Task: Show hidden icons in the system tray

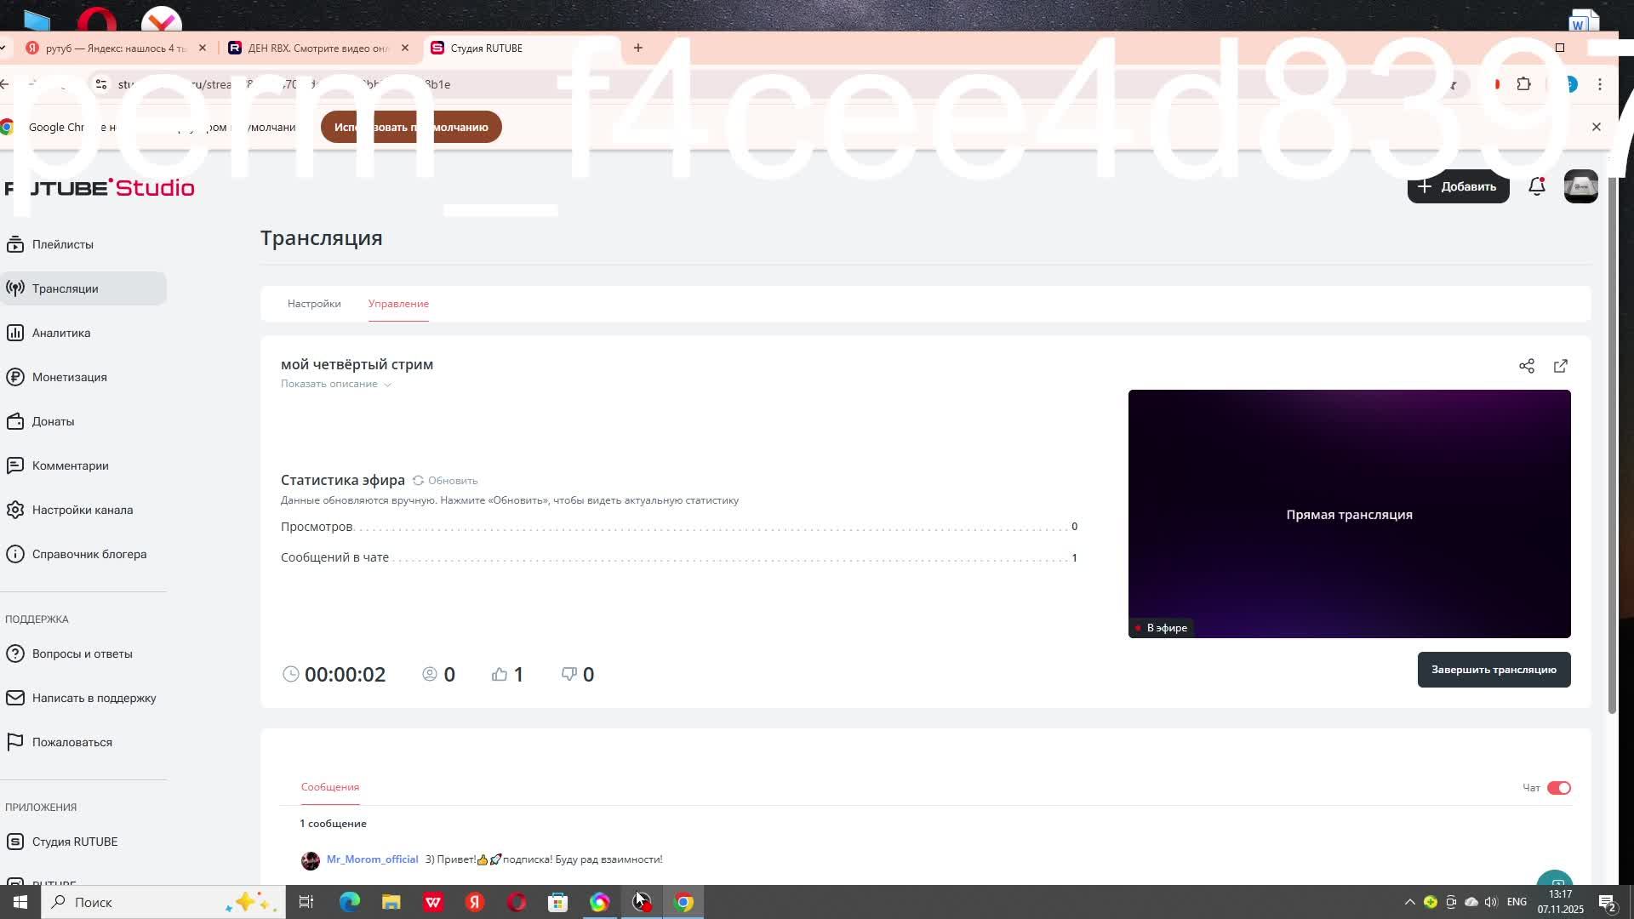Action: (x=1409, y=902)
